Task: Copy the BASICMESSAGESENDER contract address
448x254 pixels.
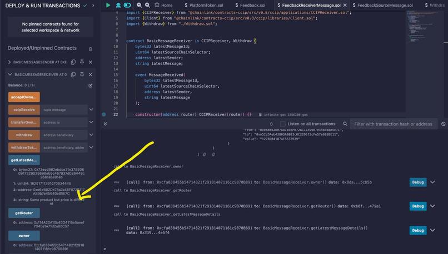Action: [x=73, y=62]
